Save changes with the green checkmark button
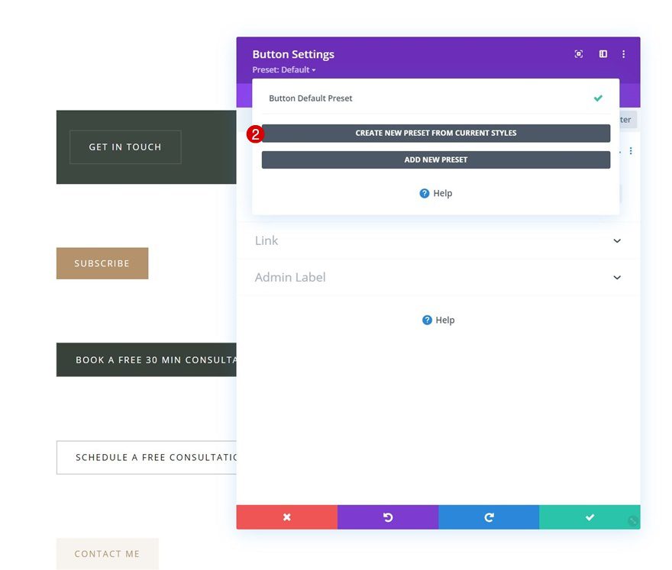 tap(590, 517)
